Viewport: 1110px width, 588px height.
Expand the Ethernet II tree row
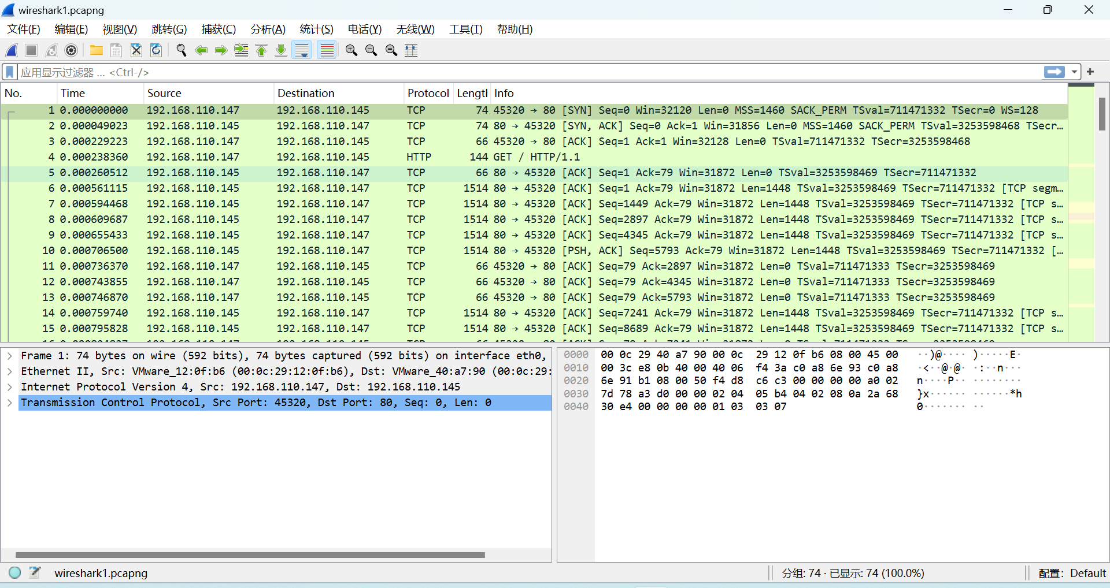click(10, 371)
